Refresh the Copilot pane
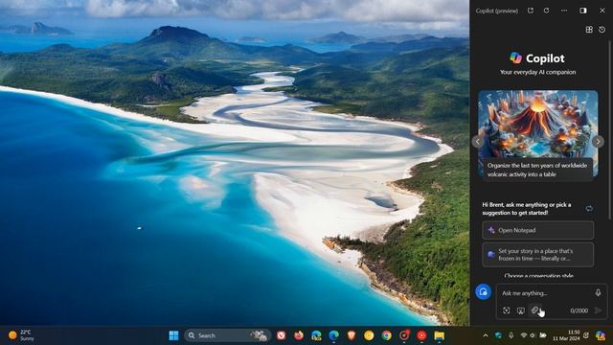The image size is (613, 345). [547, 11]
